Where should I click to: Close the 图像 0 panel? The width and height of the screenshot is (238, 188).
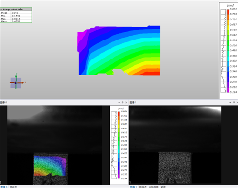(126, 103)
